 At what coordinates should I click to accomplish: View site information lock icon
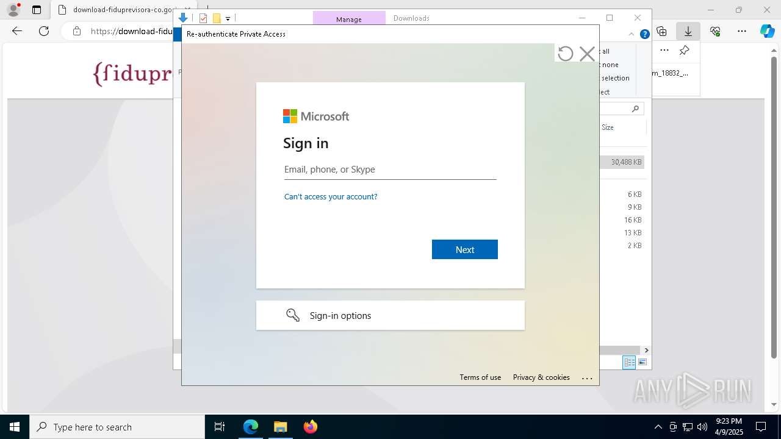pyautogui.click(x=76, y=31)
